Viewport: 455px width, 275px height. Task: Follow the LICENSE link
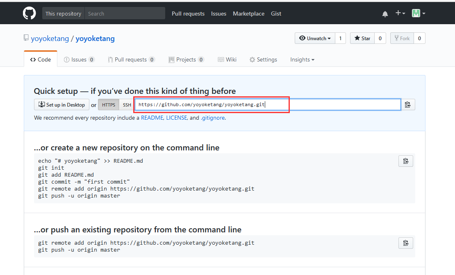click(x=176, y=118)
